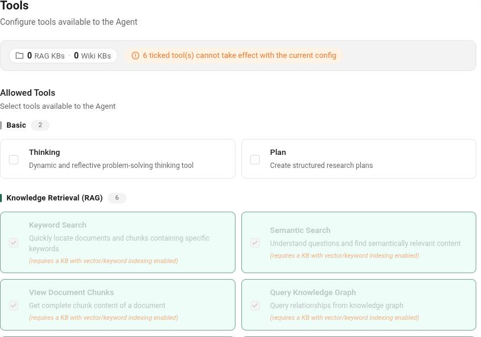Image resolution: width=481 pixels, height=337 pixels.
Task: Click the Basic section heading
Action: [16, 125]
